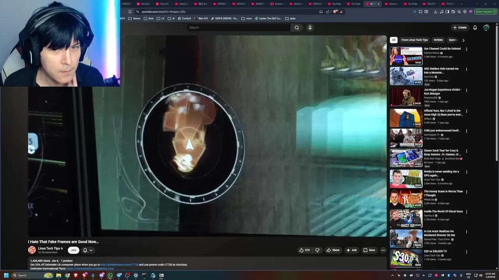Dislike the video with thumbs down
Viewport: 499px width, 280px height.
[x=317, y=250]
